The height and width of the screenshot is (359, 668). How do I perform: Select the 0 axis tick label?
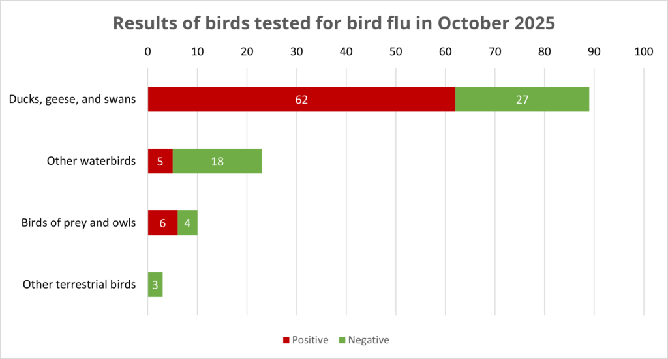coord(148,52)
